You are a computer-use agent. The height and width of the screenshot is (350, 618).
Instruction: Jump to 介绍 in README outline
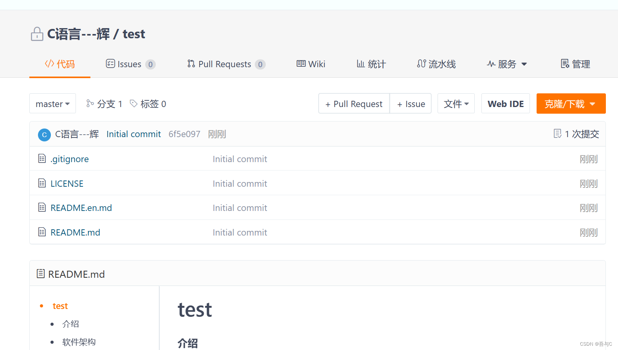[70, 324]
